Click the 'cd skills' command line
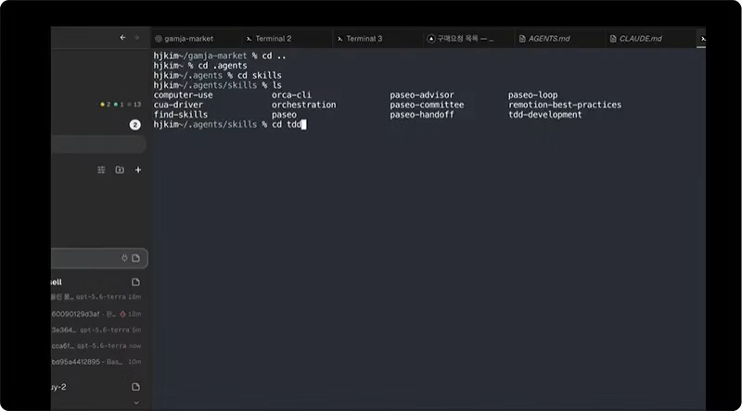Screen dimensions: 742x411 click(260, 76)
